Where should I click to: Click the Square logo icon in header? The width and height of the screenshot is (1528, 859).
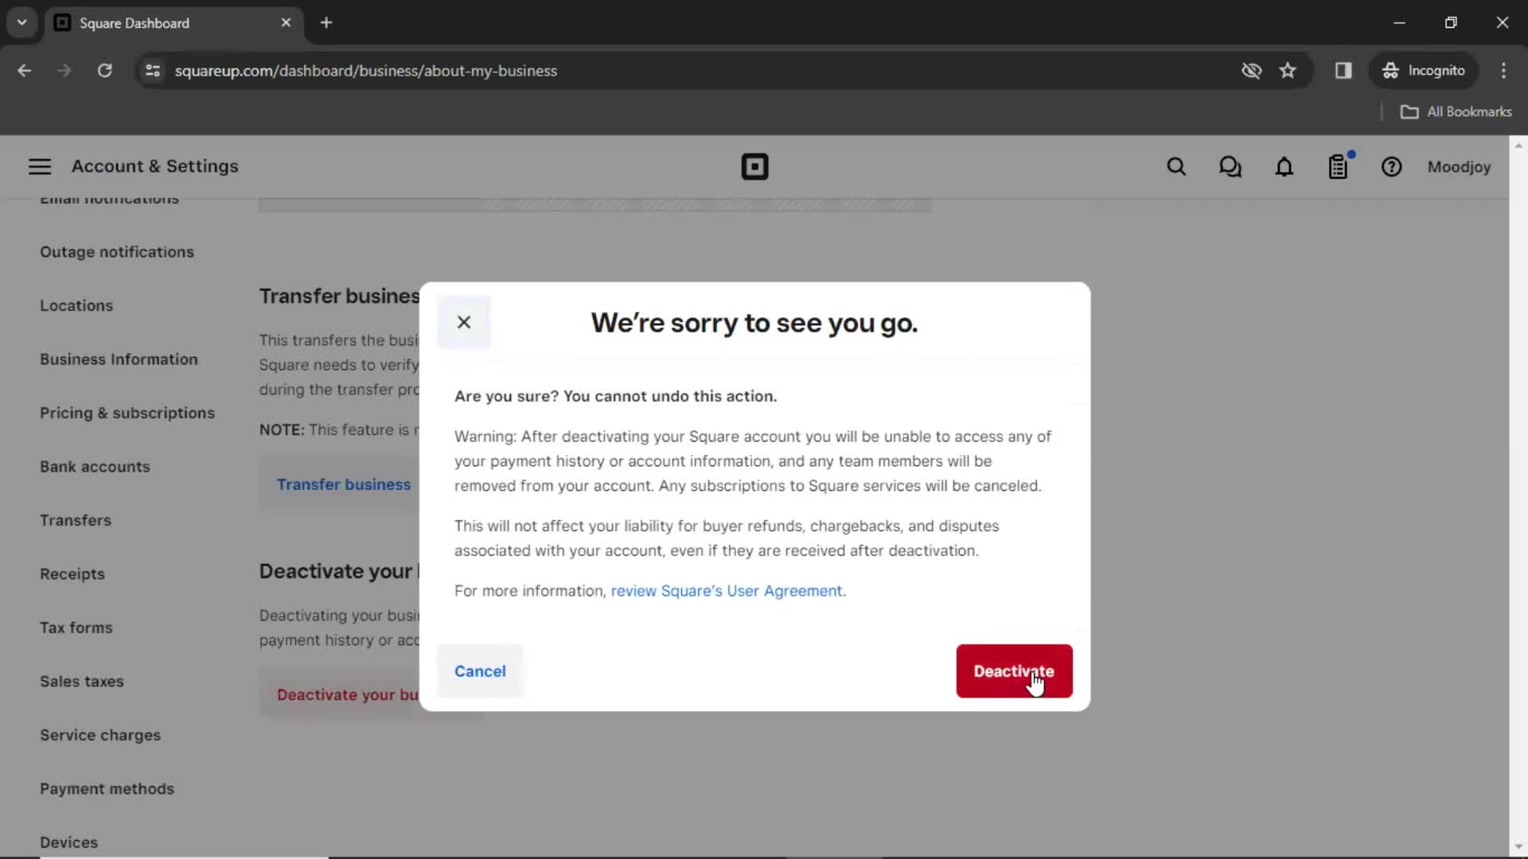(754, 167)
